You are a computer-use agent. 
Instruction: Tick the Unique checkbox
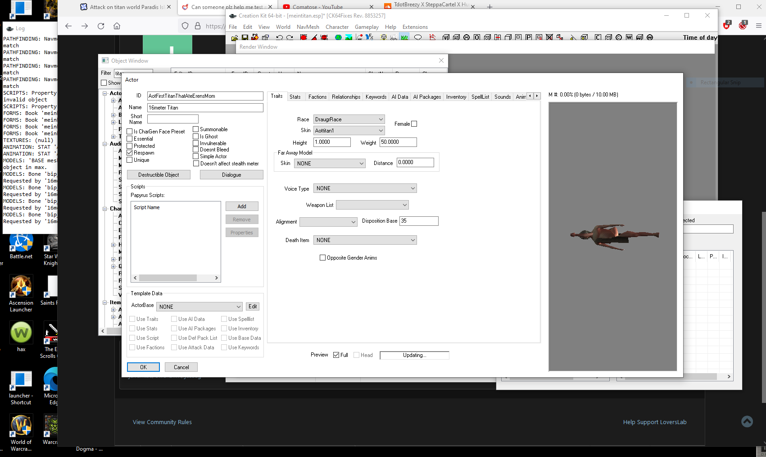[x=130, y=160]
